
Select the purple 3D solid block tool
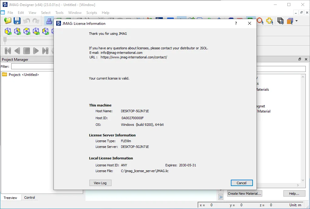[49, 21]
